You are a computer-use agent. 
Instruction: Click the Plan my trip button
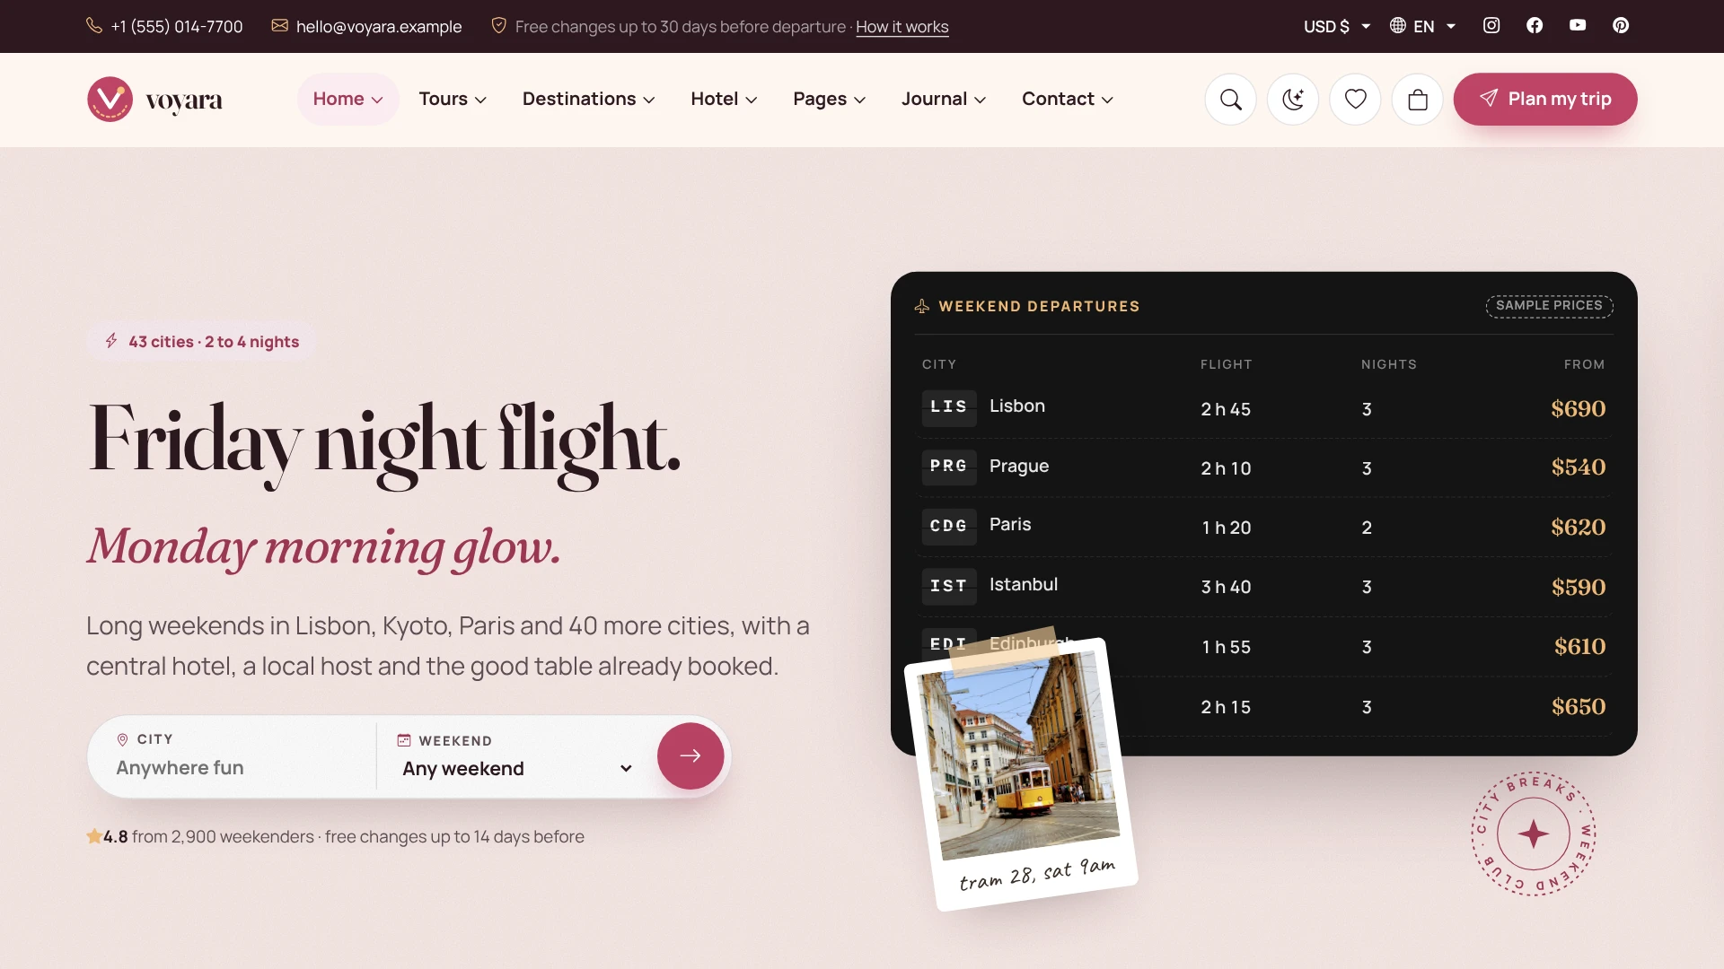[x=1545, y=99]
